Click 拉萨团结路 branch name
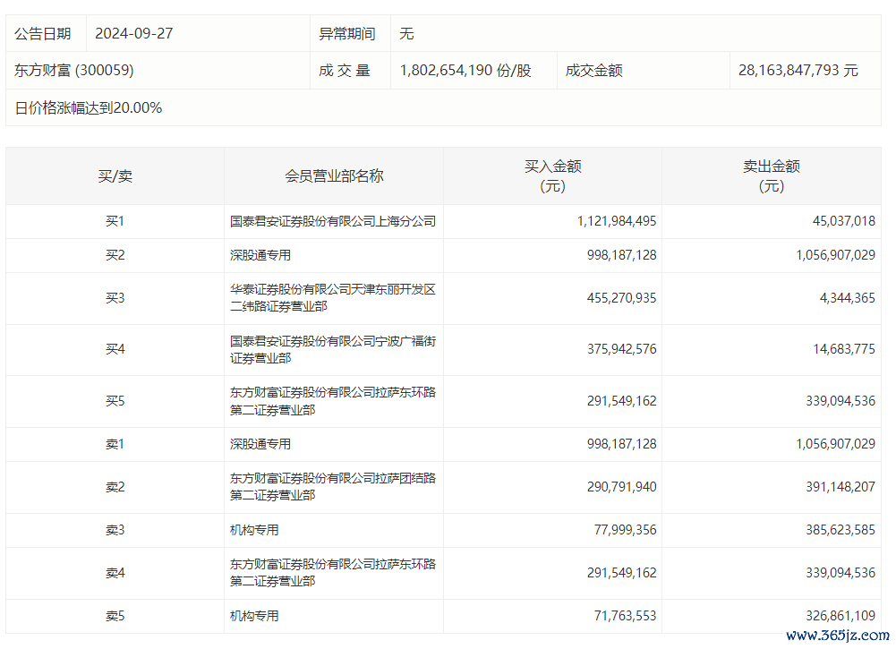The width and height of the screenshot is (896, 649). click(333, 487)
